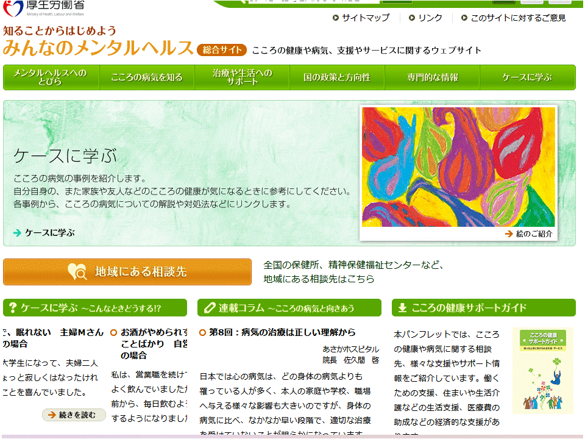Open the 国の政策と方向性 menu item
585x439 pixels.
(337, 77)
